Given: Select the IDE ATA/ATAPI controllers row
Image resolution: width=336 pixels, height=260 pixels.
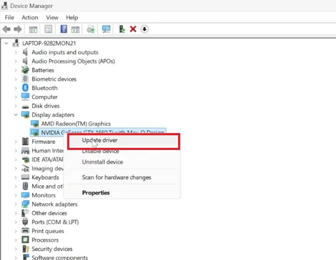Looking at the screenshot, I should (47, 160).
